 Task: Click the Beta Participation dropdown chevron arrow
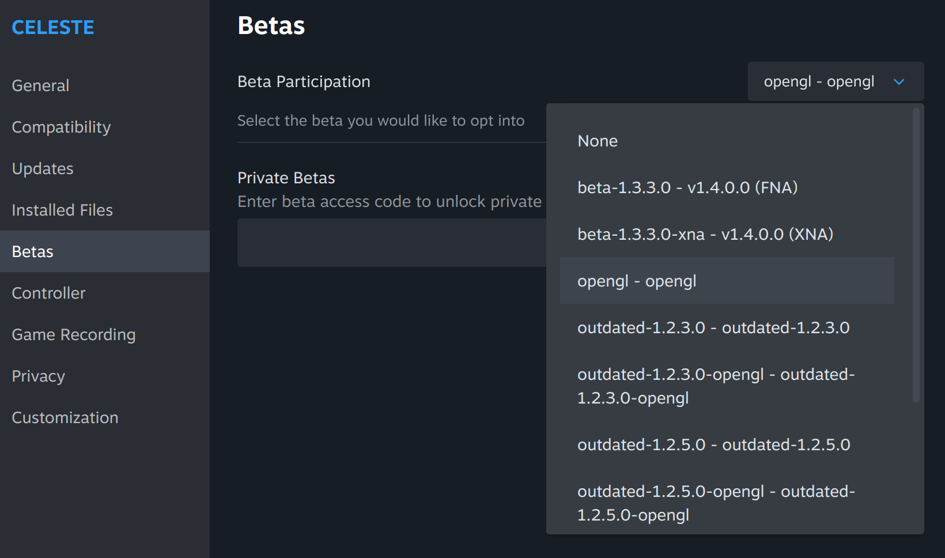[898, 82]
